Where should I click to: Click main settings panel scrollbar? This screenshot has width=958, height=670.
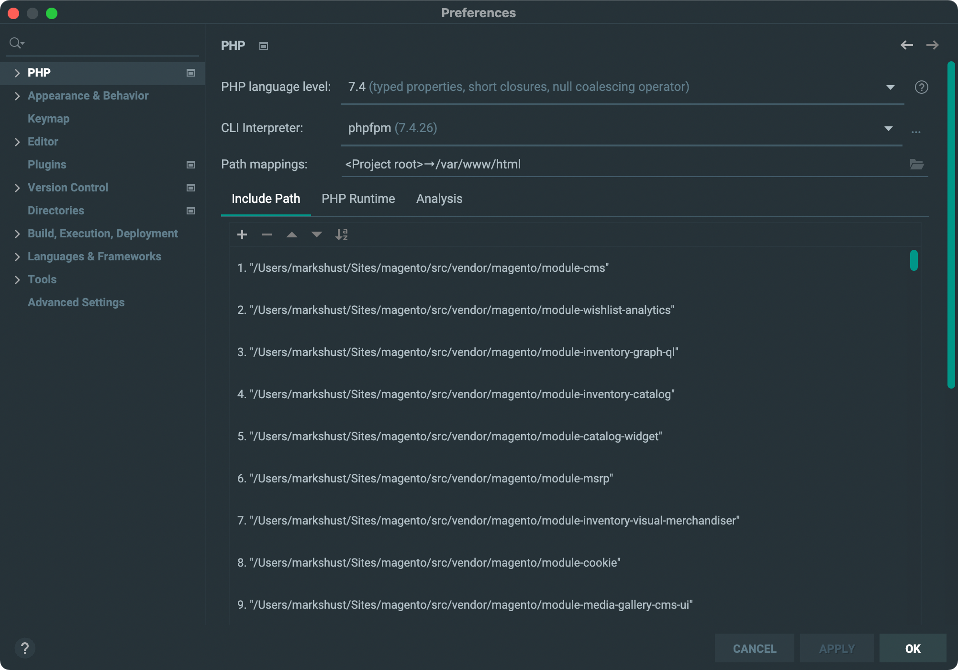coord(951,225)
